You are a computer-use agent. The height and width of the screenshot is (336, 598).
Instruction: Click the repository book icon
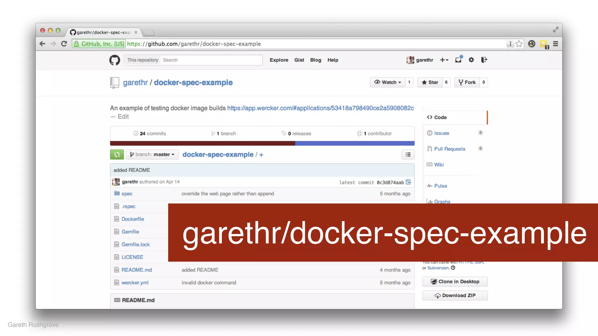[114, 83]
